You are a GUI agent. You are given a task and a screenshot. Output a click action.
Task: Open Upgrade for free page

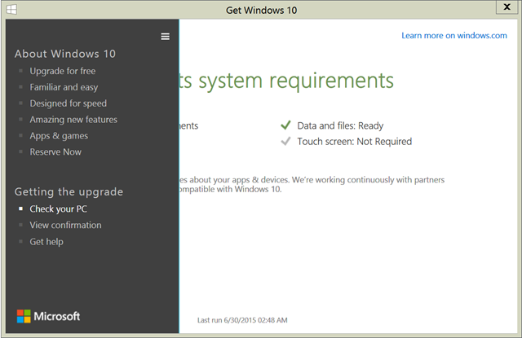coord(63,71)
